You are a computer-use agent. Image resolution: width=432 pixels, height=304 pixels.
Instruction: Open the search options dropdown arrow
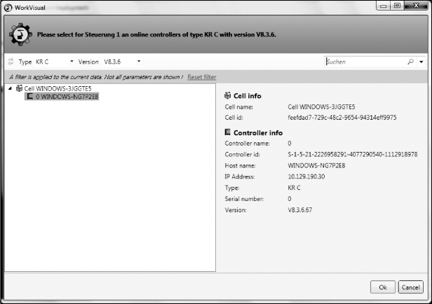(x=421, y=62)
